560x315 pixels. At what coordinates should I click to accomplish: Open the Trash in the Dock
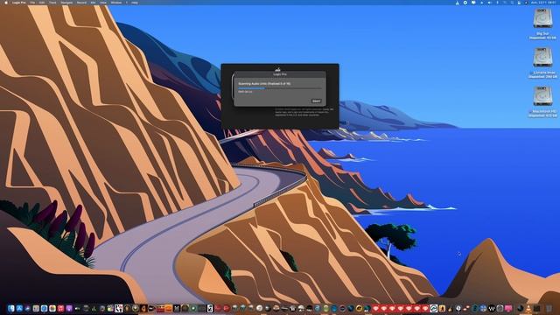click(549, 308)
